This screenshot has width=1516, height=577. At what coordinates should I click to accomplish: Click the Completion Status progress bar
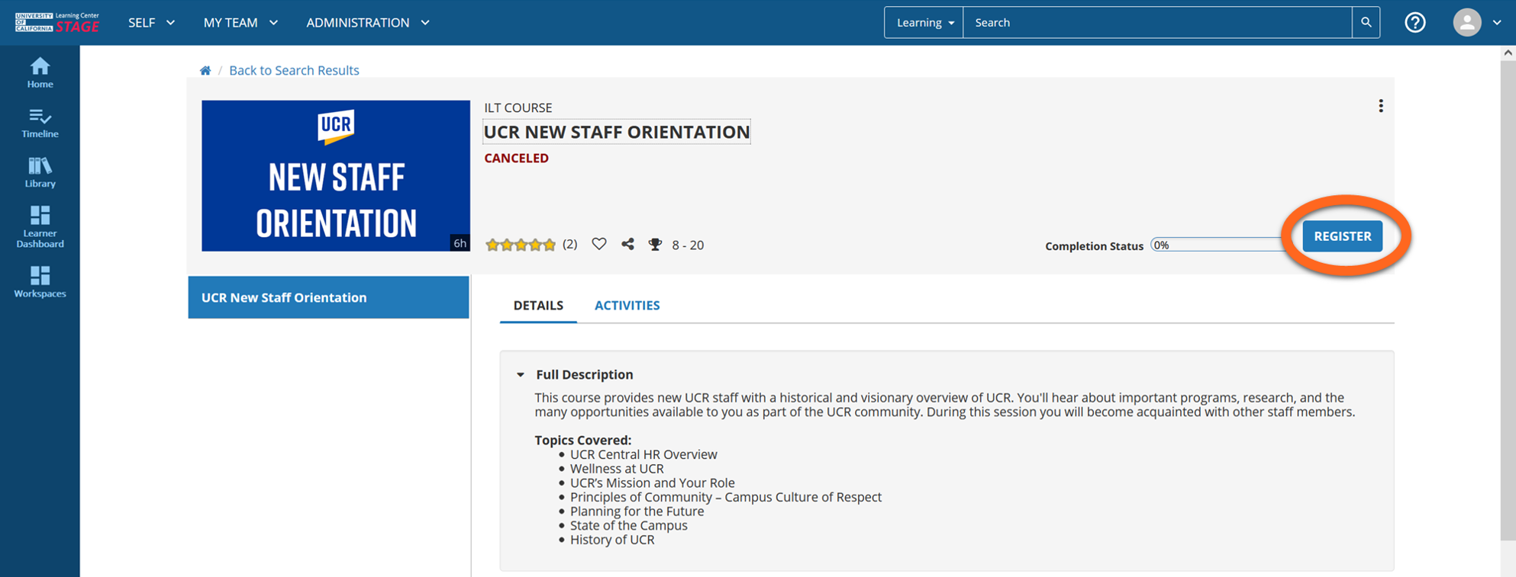pyautogui.click(x=1217, y=245)
